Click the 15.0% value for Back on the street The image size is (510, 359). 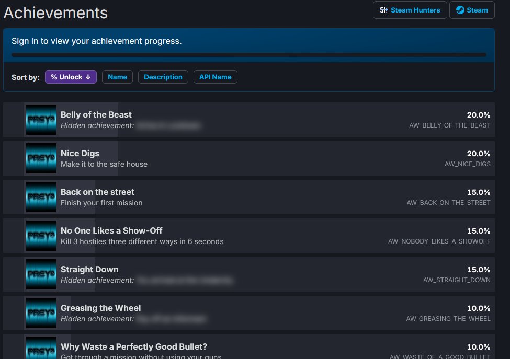[479, 192]
